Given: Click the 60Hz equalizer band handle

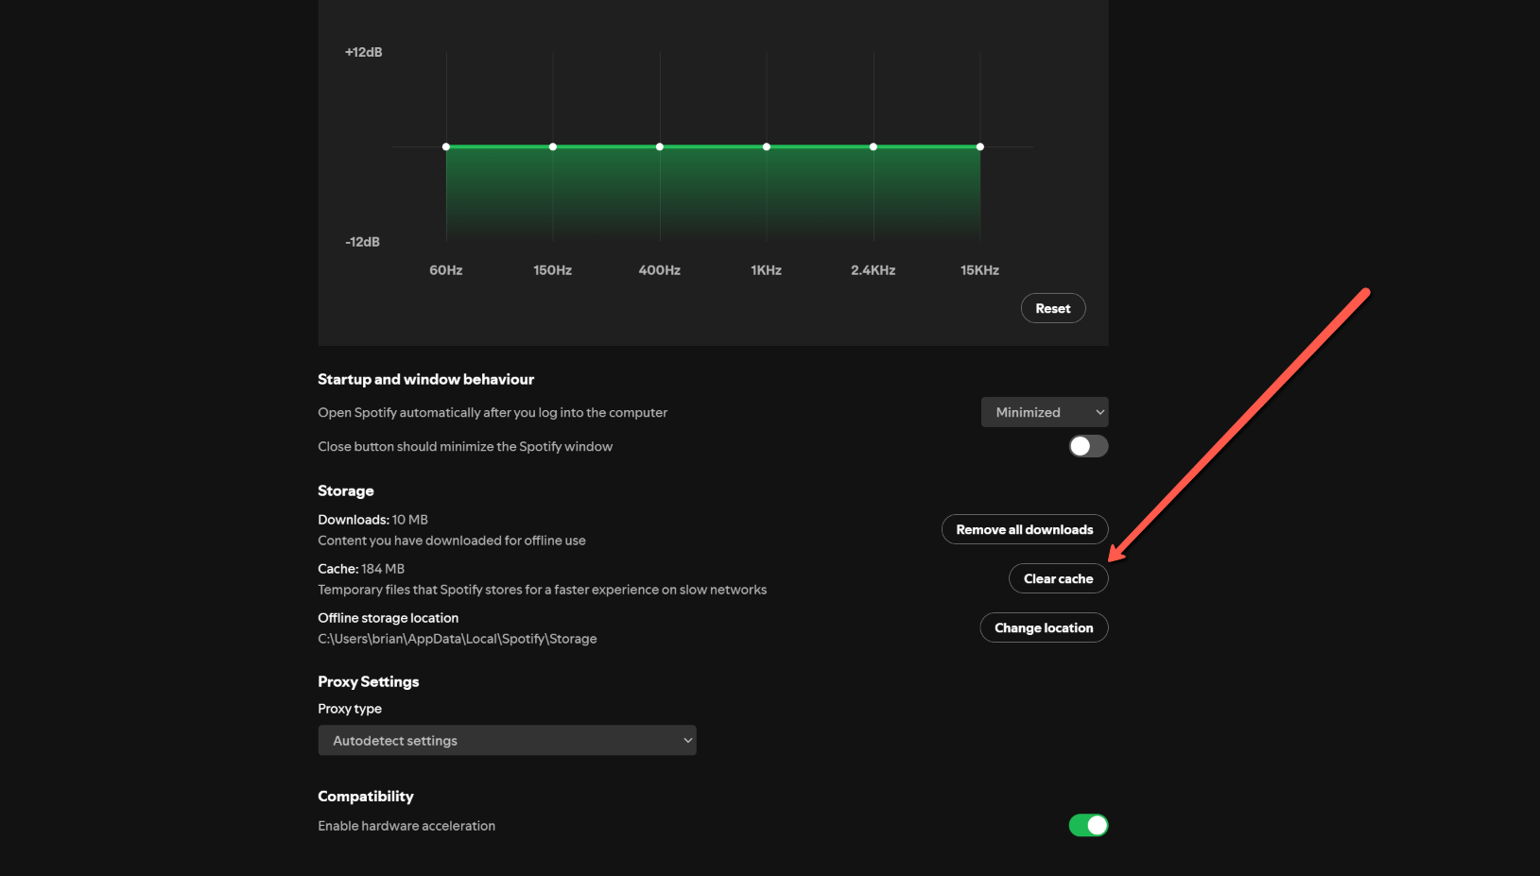Looking at the screenshot, I should tap(446, 146).
